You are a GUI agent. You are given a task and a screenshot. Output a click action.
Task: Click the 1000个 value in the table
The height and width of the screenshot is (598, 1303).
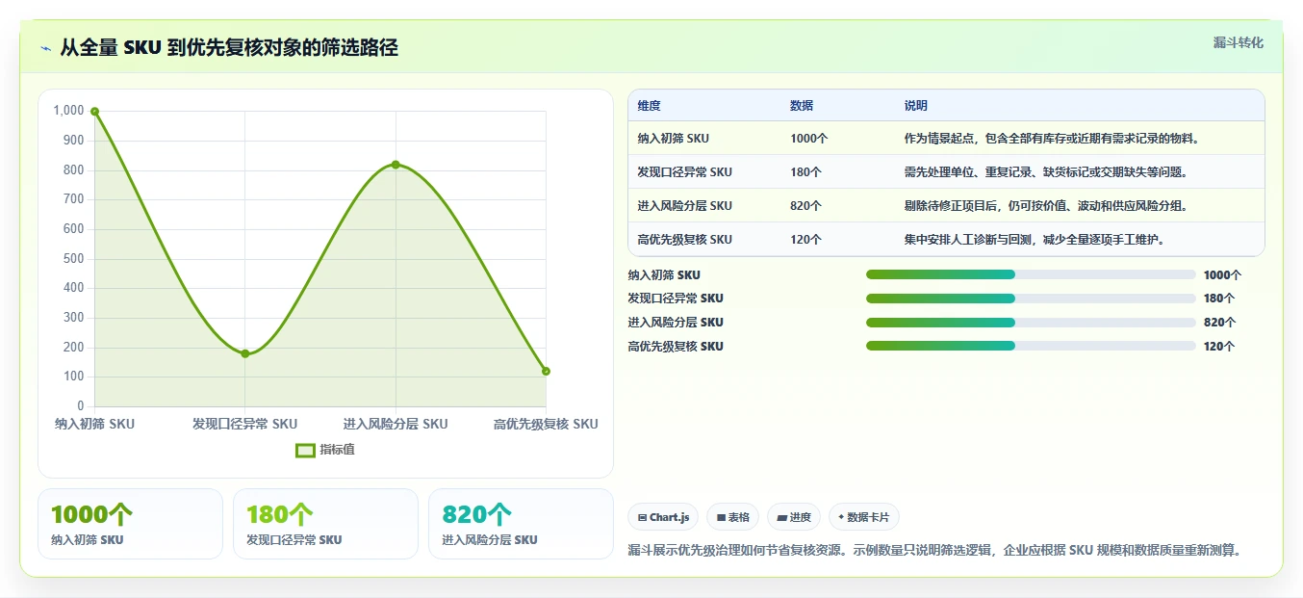tap(809, 139)
